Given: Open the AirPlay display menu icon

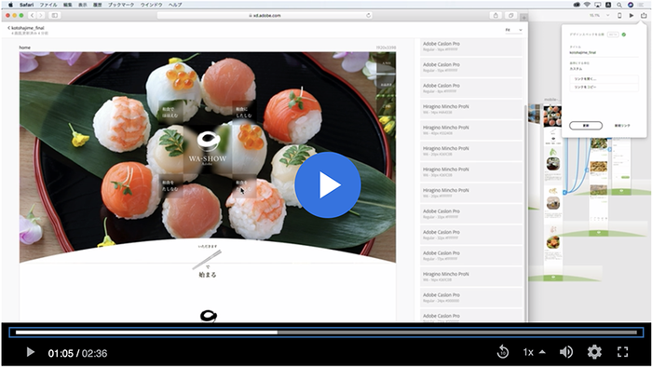Looking at the screenshot, I should point(598,5).
